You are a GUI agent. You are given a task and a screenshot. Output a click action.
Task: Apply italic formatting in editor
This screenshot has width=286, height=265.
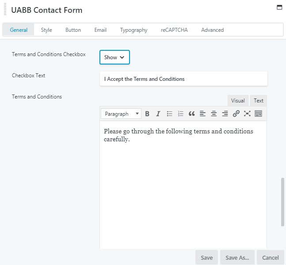(158, 114)
